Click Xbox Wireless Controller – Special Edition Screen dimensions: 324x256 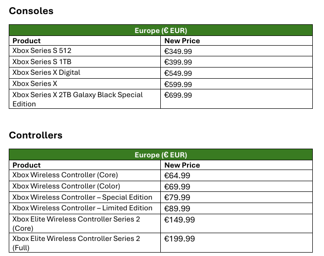pyautogui.click(x=82, y=197)
